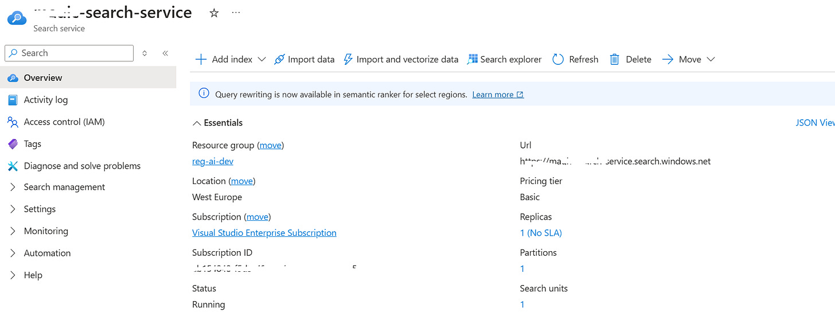This screenshot has width=835, height=320.
Task: Click the service Url value
Action: tap(615, 161)
